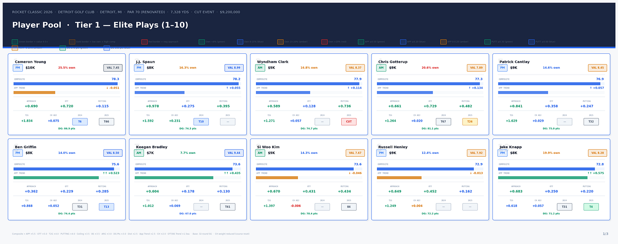
Task: Click the 1/3 page indicator
Action: pos(605,234)
